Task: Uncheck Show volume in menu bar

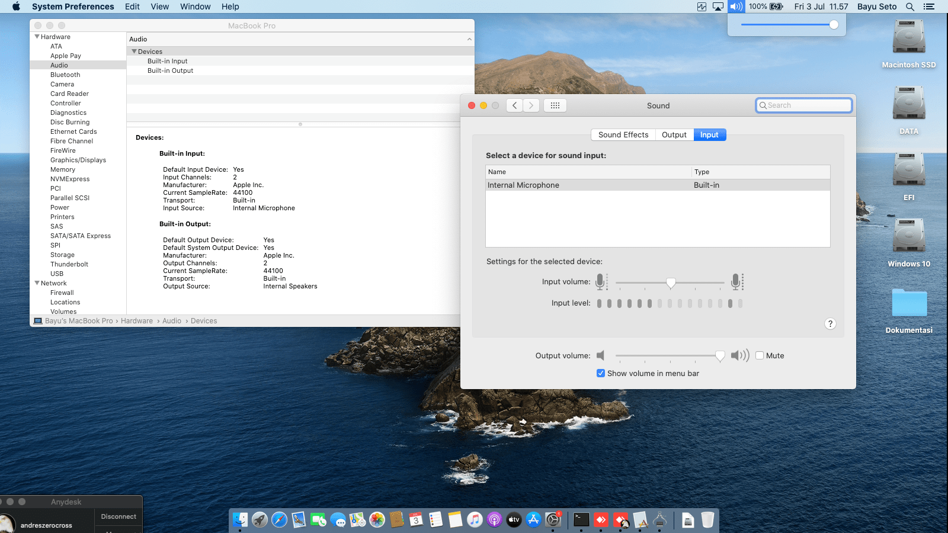Action: (x=601, y=373)
